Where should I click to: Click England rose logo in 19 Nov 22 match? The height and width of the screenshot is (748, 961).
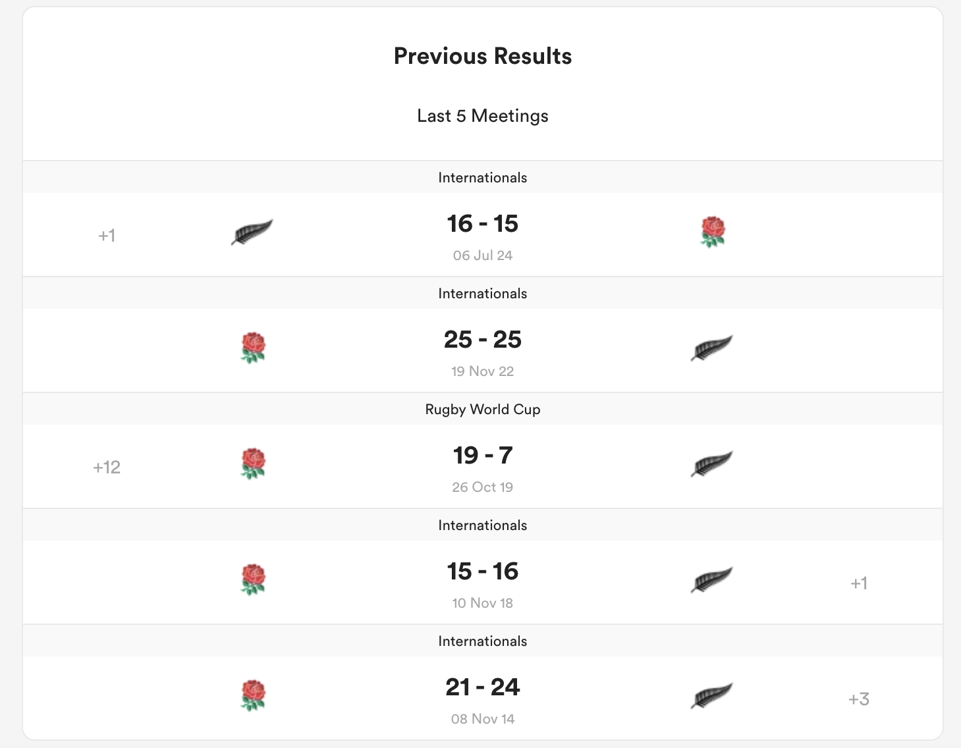point(253,348)
